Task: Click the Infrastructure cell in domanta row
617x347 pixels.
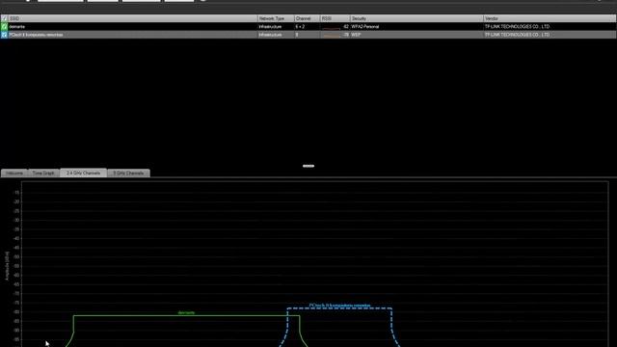Action: tap(270, 27)
